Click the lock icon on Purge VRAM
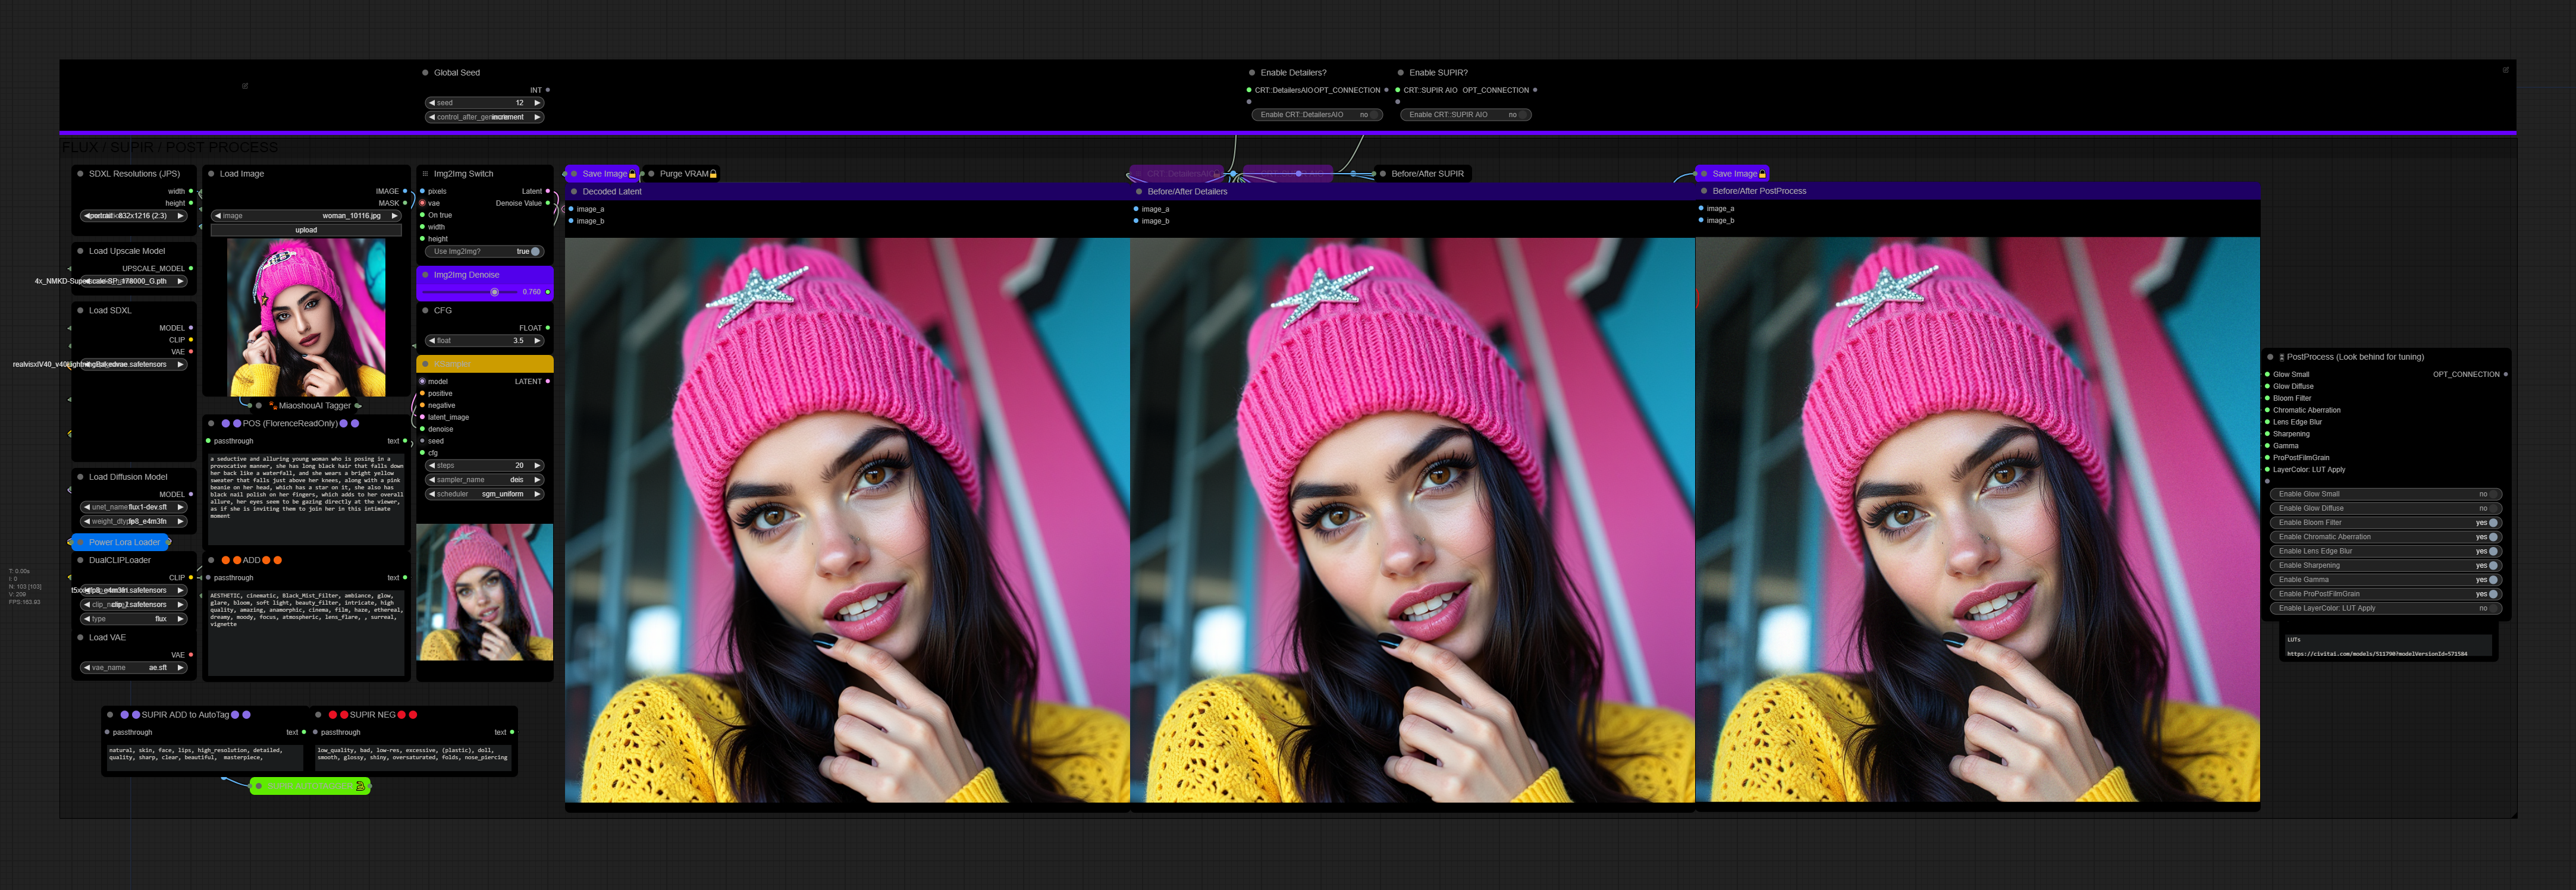This screenshot has height=890, width=2576. click(x=713, y=174)
